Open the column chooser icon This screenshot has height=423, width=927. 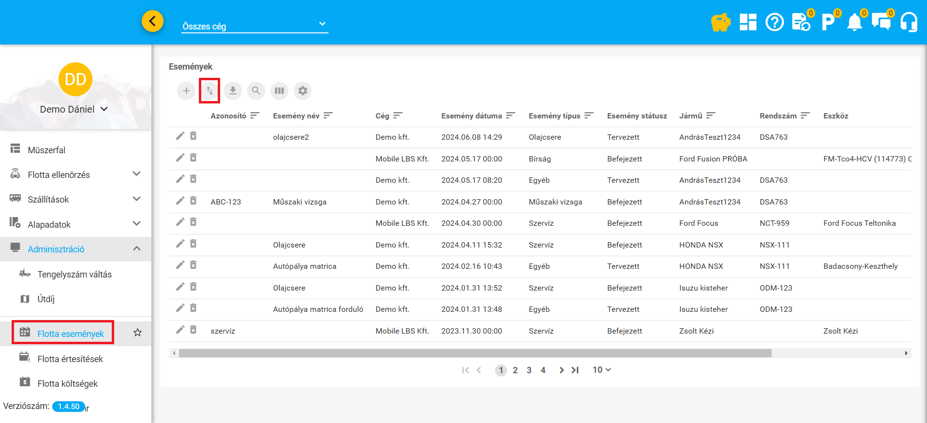point(279,91)
